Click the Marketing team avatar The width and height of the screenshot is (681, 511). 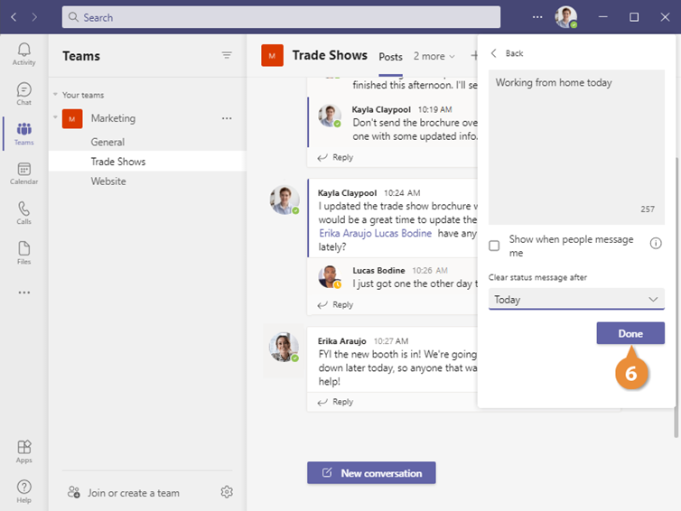pos(72,118)
